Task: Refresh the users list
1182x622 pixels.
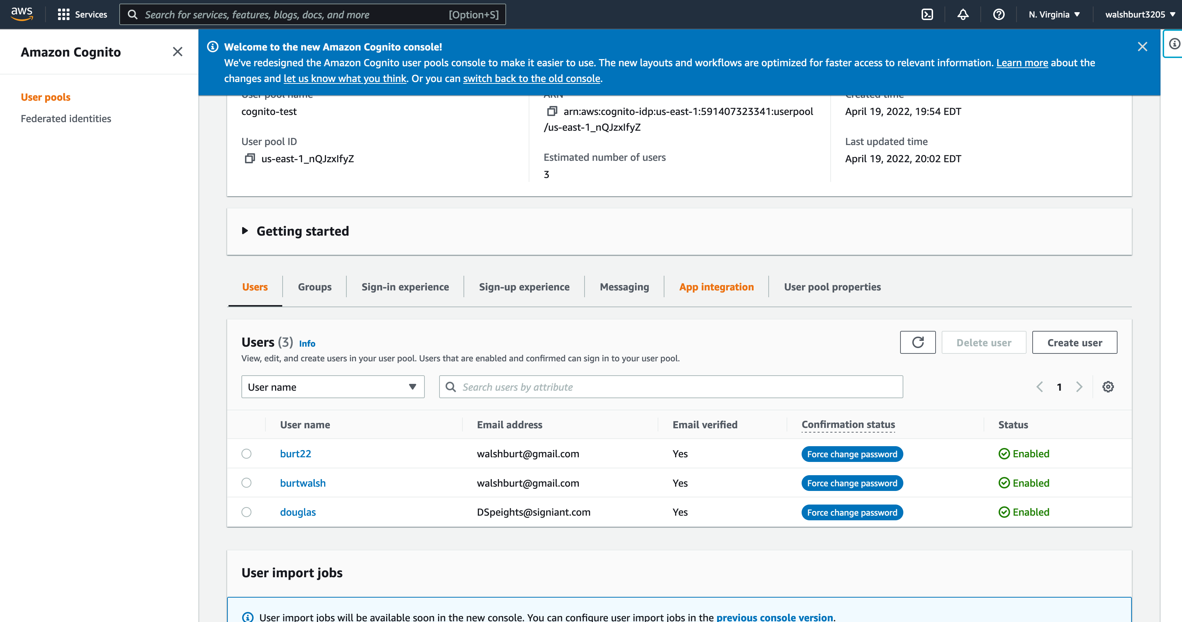Action: click(x=918, y=343)
